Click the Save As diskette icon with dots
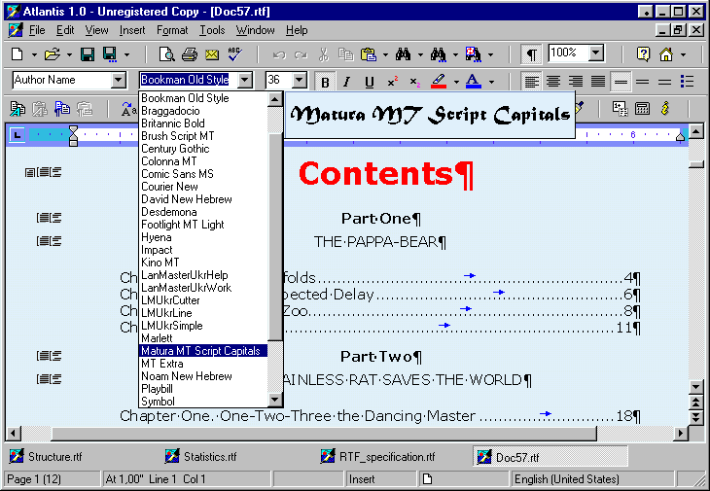The height and width of the screenshot is (491, 710). (x=110, y=54)
